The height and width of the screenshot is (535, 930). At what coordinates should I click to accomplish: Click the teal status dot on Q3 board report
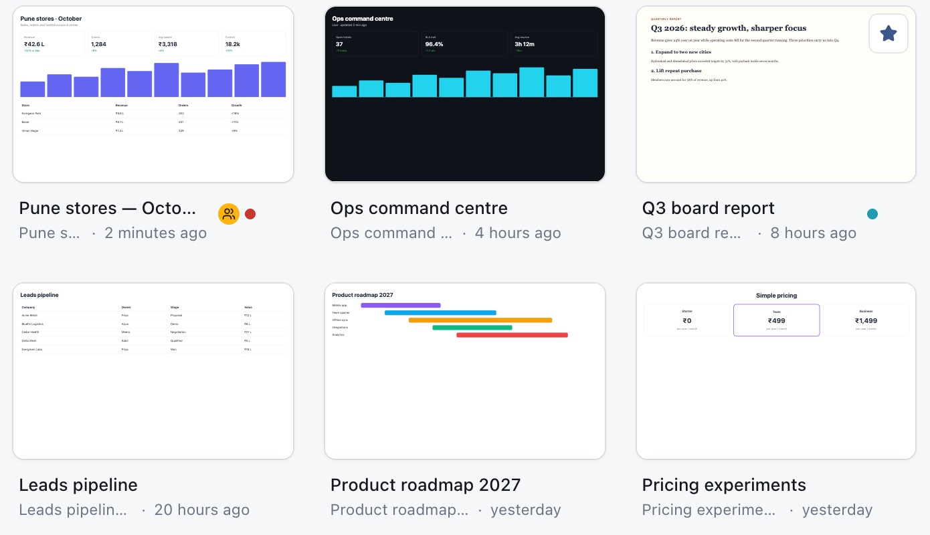[872, 214]
